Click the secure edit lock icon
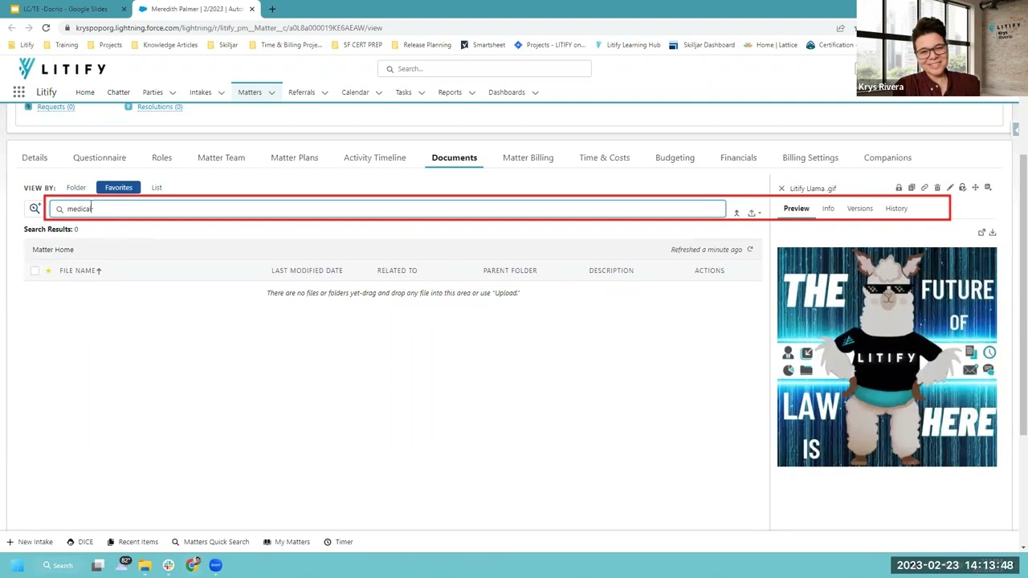 962,188
